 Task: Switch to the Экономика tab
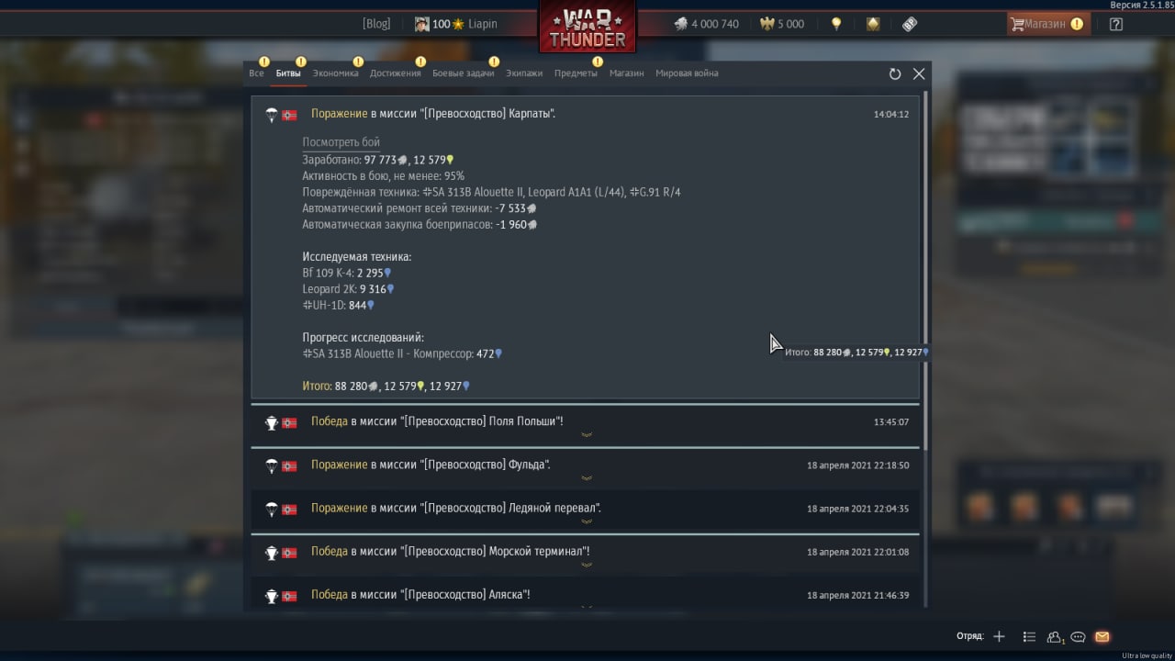[x=335, y=73]
